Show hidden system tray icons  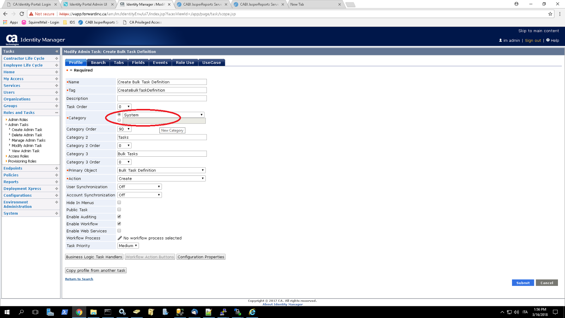coord(502,312)
